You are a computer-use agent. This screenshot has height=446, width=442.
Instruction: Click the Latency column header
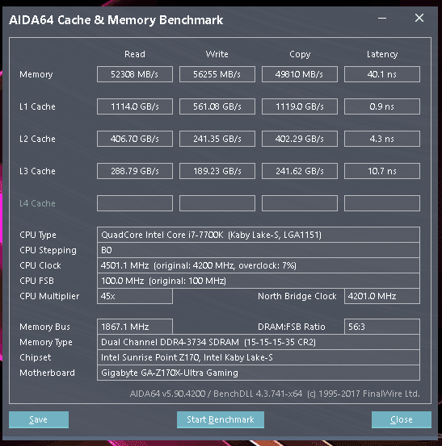click(x=382, y=54)
